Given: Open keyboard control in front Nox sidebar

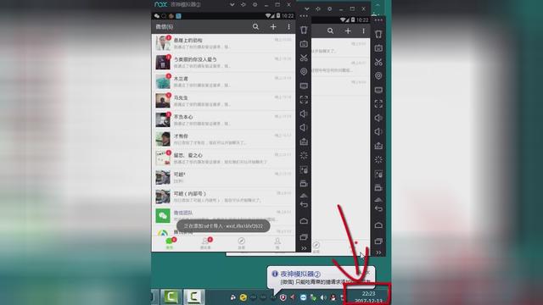Looking at the screenshot, I should (304, 44).
